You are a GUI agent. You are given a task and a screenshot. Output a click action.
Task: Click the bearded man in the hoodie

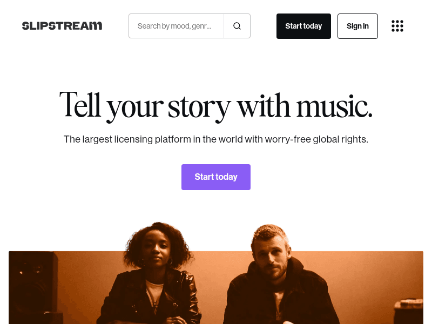point(278,278)
